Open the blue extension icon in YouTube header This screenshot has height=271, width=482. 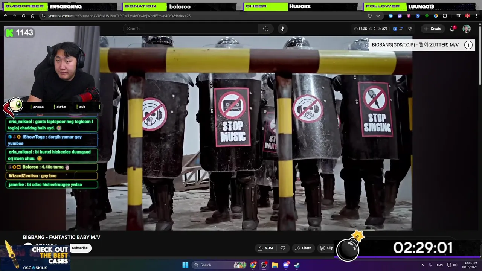[x=395, y=29]
